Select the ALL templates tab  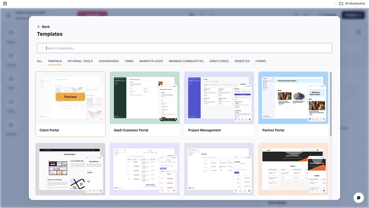(40, 61)
